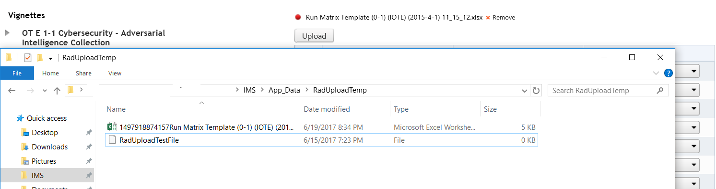The height and width of the screenshot is (189, 716).
Task: Switch to the Home ribbon tab
Action: coord(50,73)
